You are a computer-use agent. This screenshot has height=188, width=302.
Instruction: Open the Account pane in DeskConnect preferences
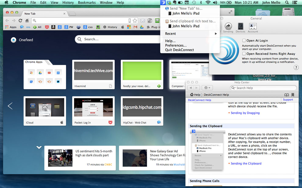click(x=253, y=28)
